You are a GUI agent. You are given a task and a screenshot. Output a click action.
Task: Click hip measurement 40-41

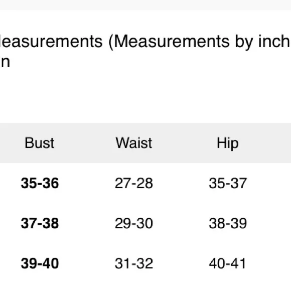(227, 263)
